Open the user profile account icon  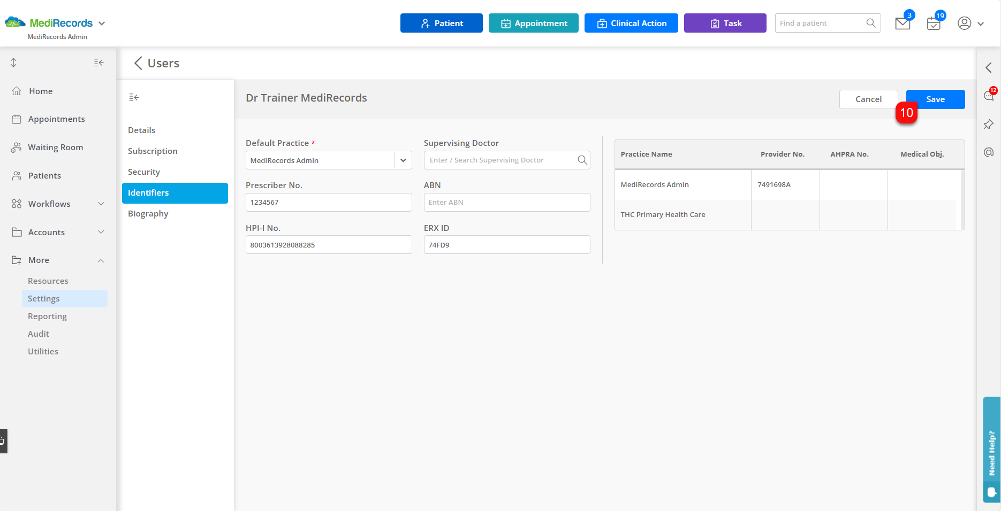point(965,23)
